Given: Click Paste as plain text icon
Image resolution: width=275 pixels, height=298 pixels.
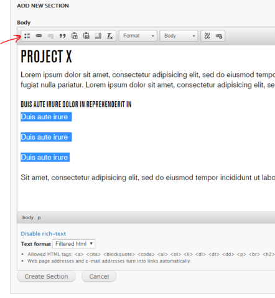Looking at the screenshot, I should (x=75, y=36).
